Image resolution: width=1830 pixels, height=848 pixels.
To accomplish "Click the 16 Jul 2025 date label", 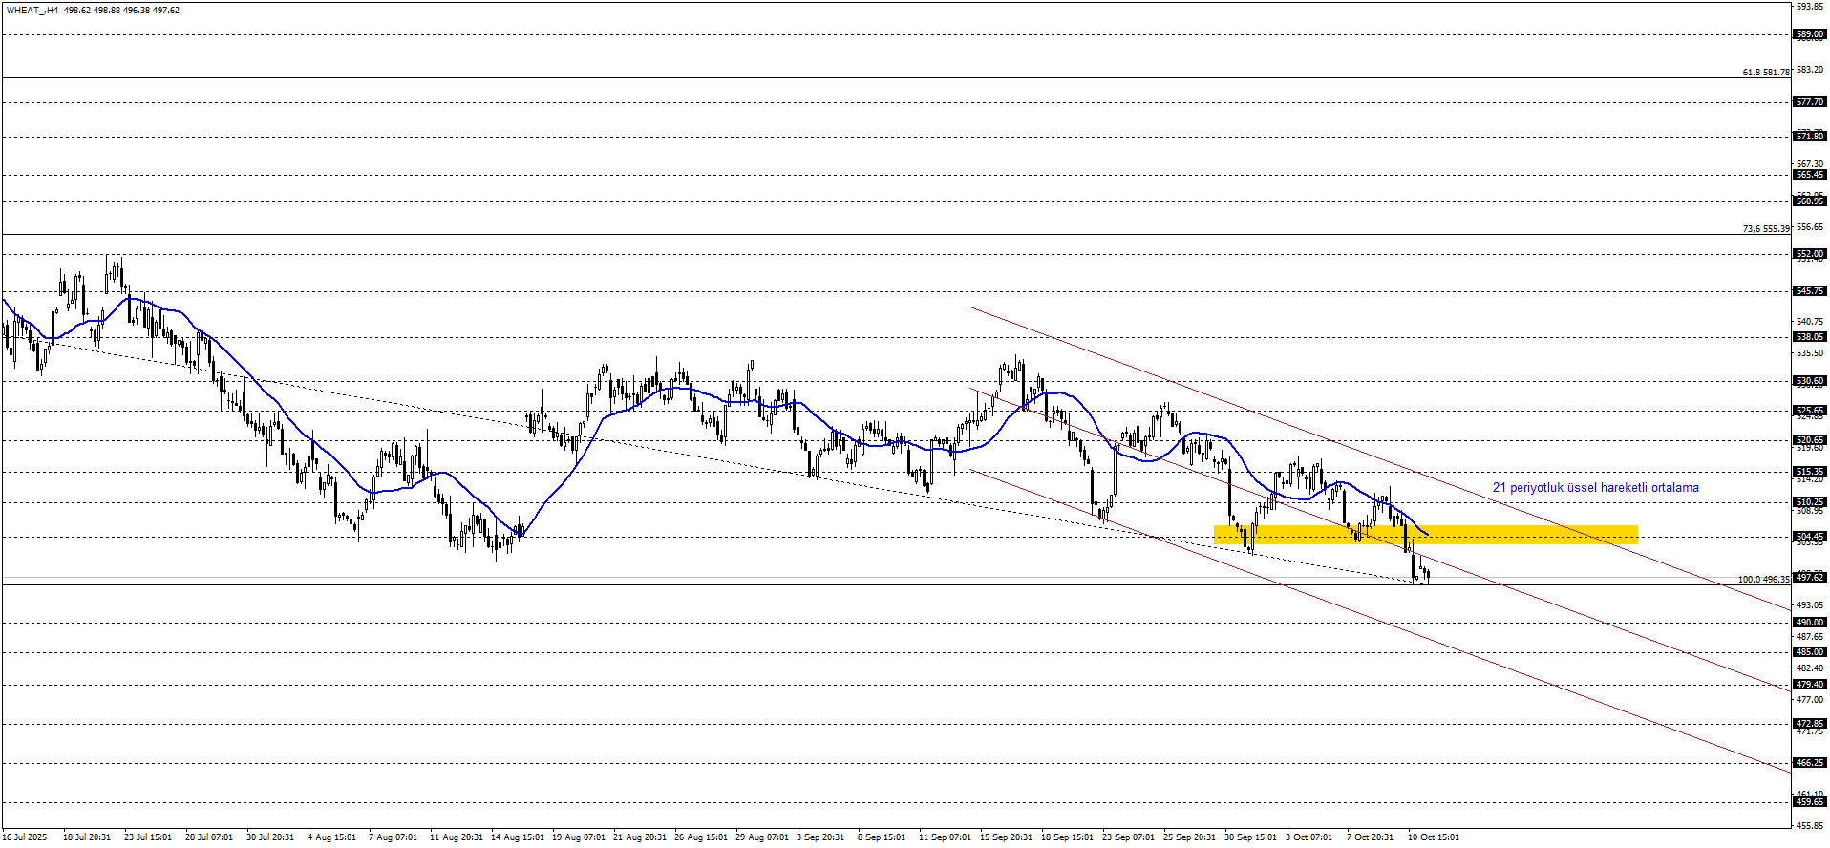I will point(24,837).
